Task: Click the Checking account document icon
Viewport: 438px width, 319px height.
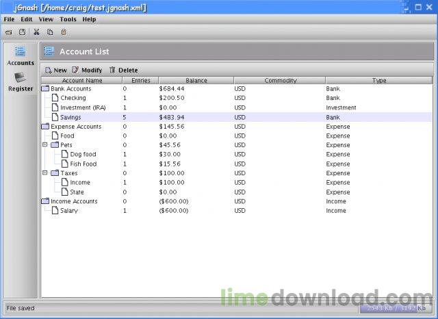Action: click(55, 98)
